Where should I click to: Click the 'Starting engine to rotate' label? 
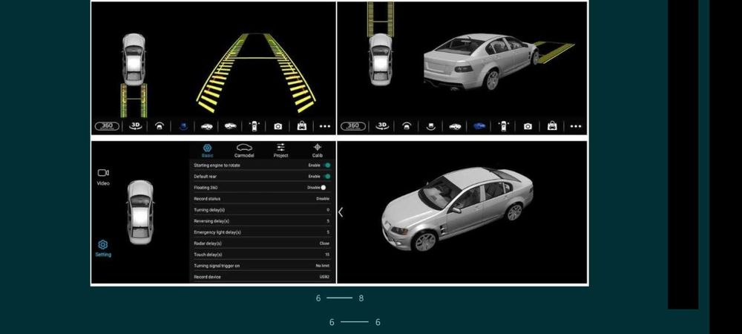[x=217, y=165]
